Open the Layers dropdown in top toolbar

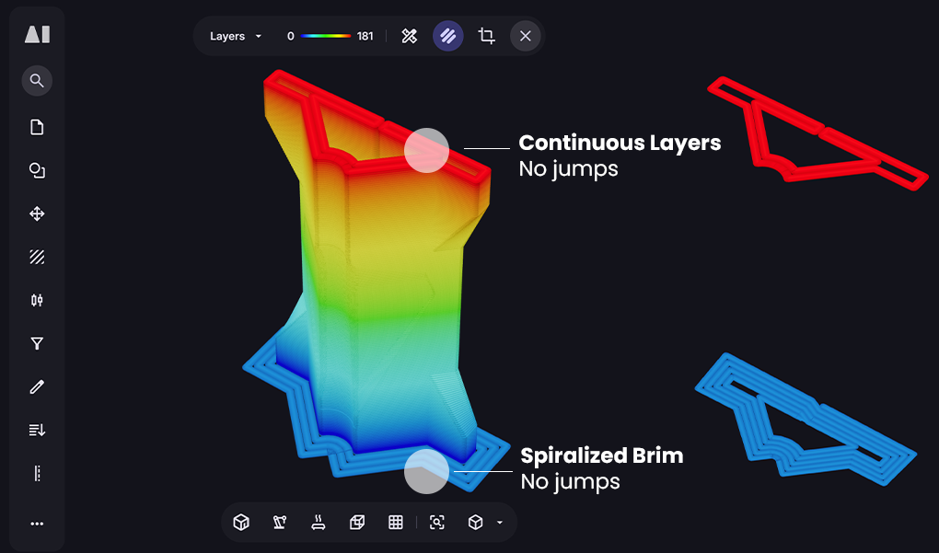point(236,36)
